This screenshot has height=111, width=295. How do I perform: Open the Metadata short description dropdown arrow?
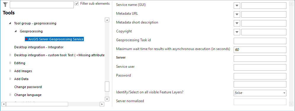237,23
